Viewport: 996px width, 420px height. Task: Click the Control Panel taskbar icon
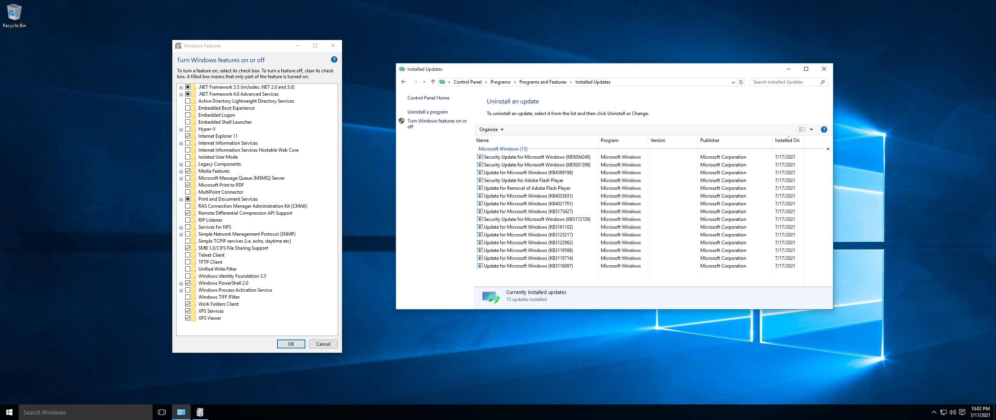pos(181,412)
